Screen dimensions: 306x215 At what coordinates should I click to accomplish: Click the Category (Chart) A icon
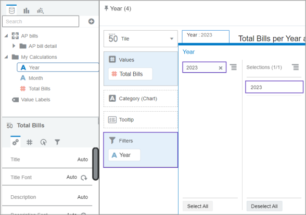112,98
